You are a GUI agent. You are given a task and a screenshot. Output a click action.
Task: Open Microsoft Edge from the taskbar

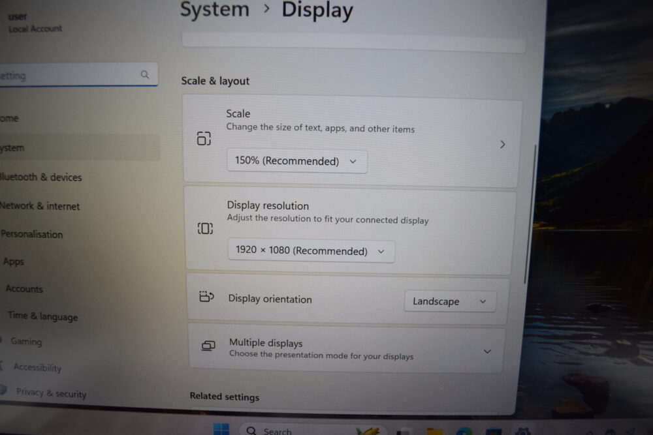[464, 431]
